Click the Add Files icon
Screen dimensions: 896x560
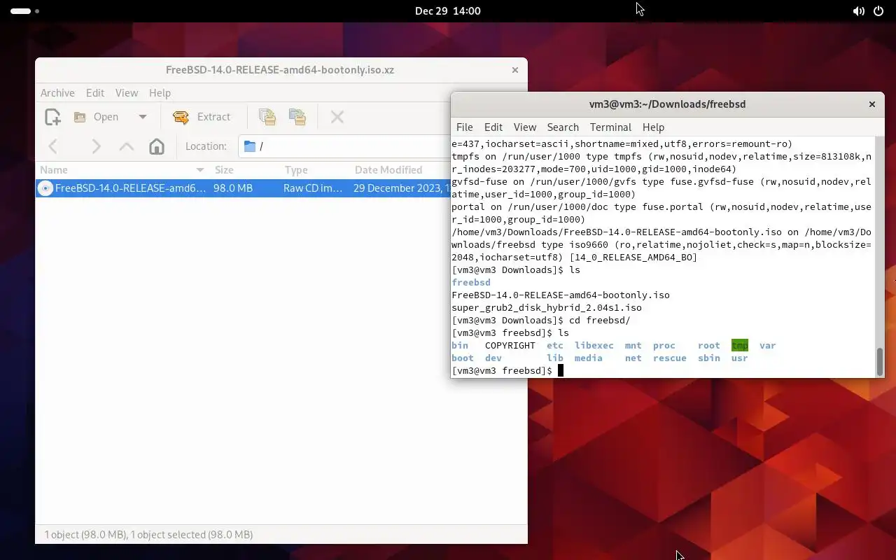pyautogui.click(x=267, y=117)
